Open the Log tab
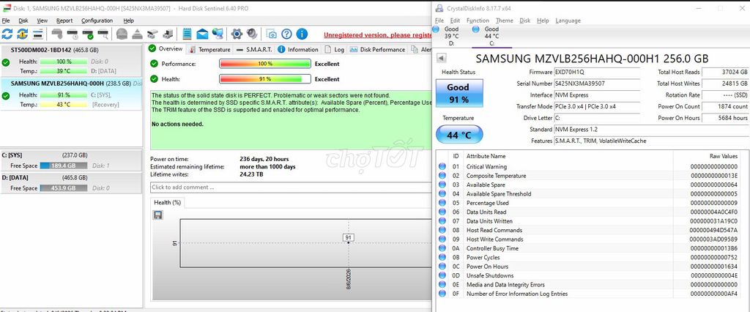 [334, 49]
